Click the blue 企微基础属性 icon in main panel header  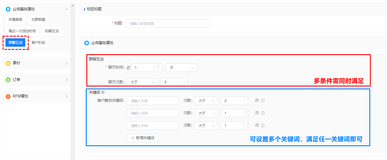(87, 43)
